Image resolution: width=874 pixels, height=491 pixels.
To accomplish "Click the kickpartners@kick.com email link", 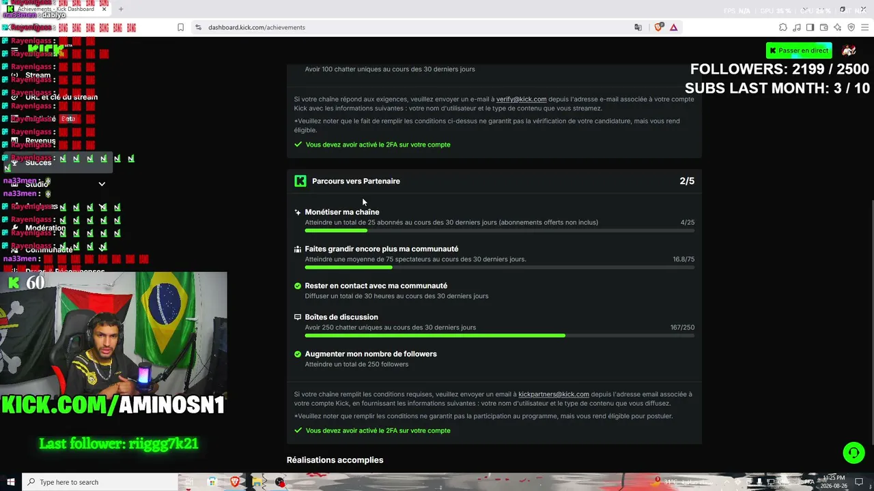I will (x=554, y=394).
